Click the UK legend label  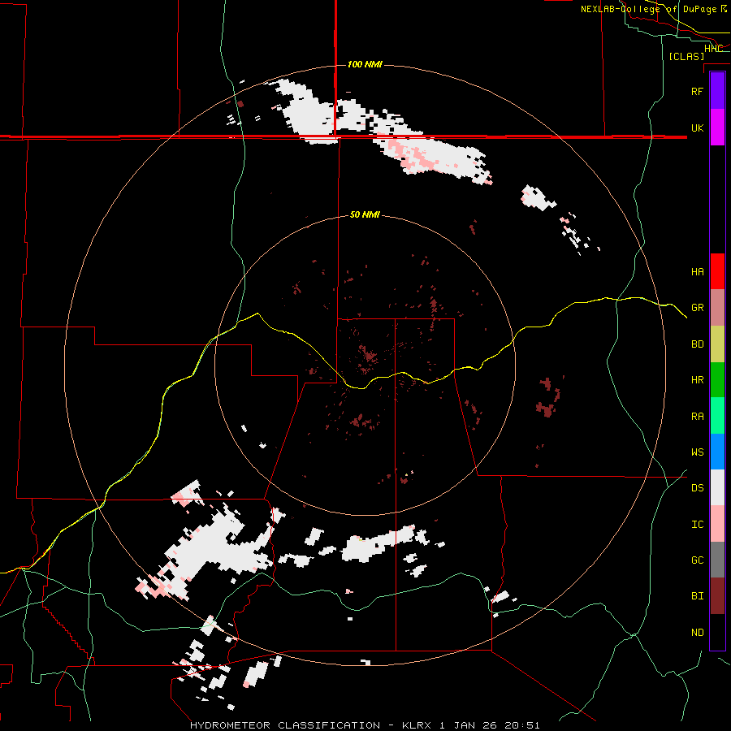click(x=698, y=128)
